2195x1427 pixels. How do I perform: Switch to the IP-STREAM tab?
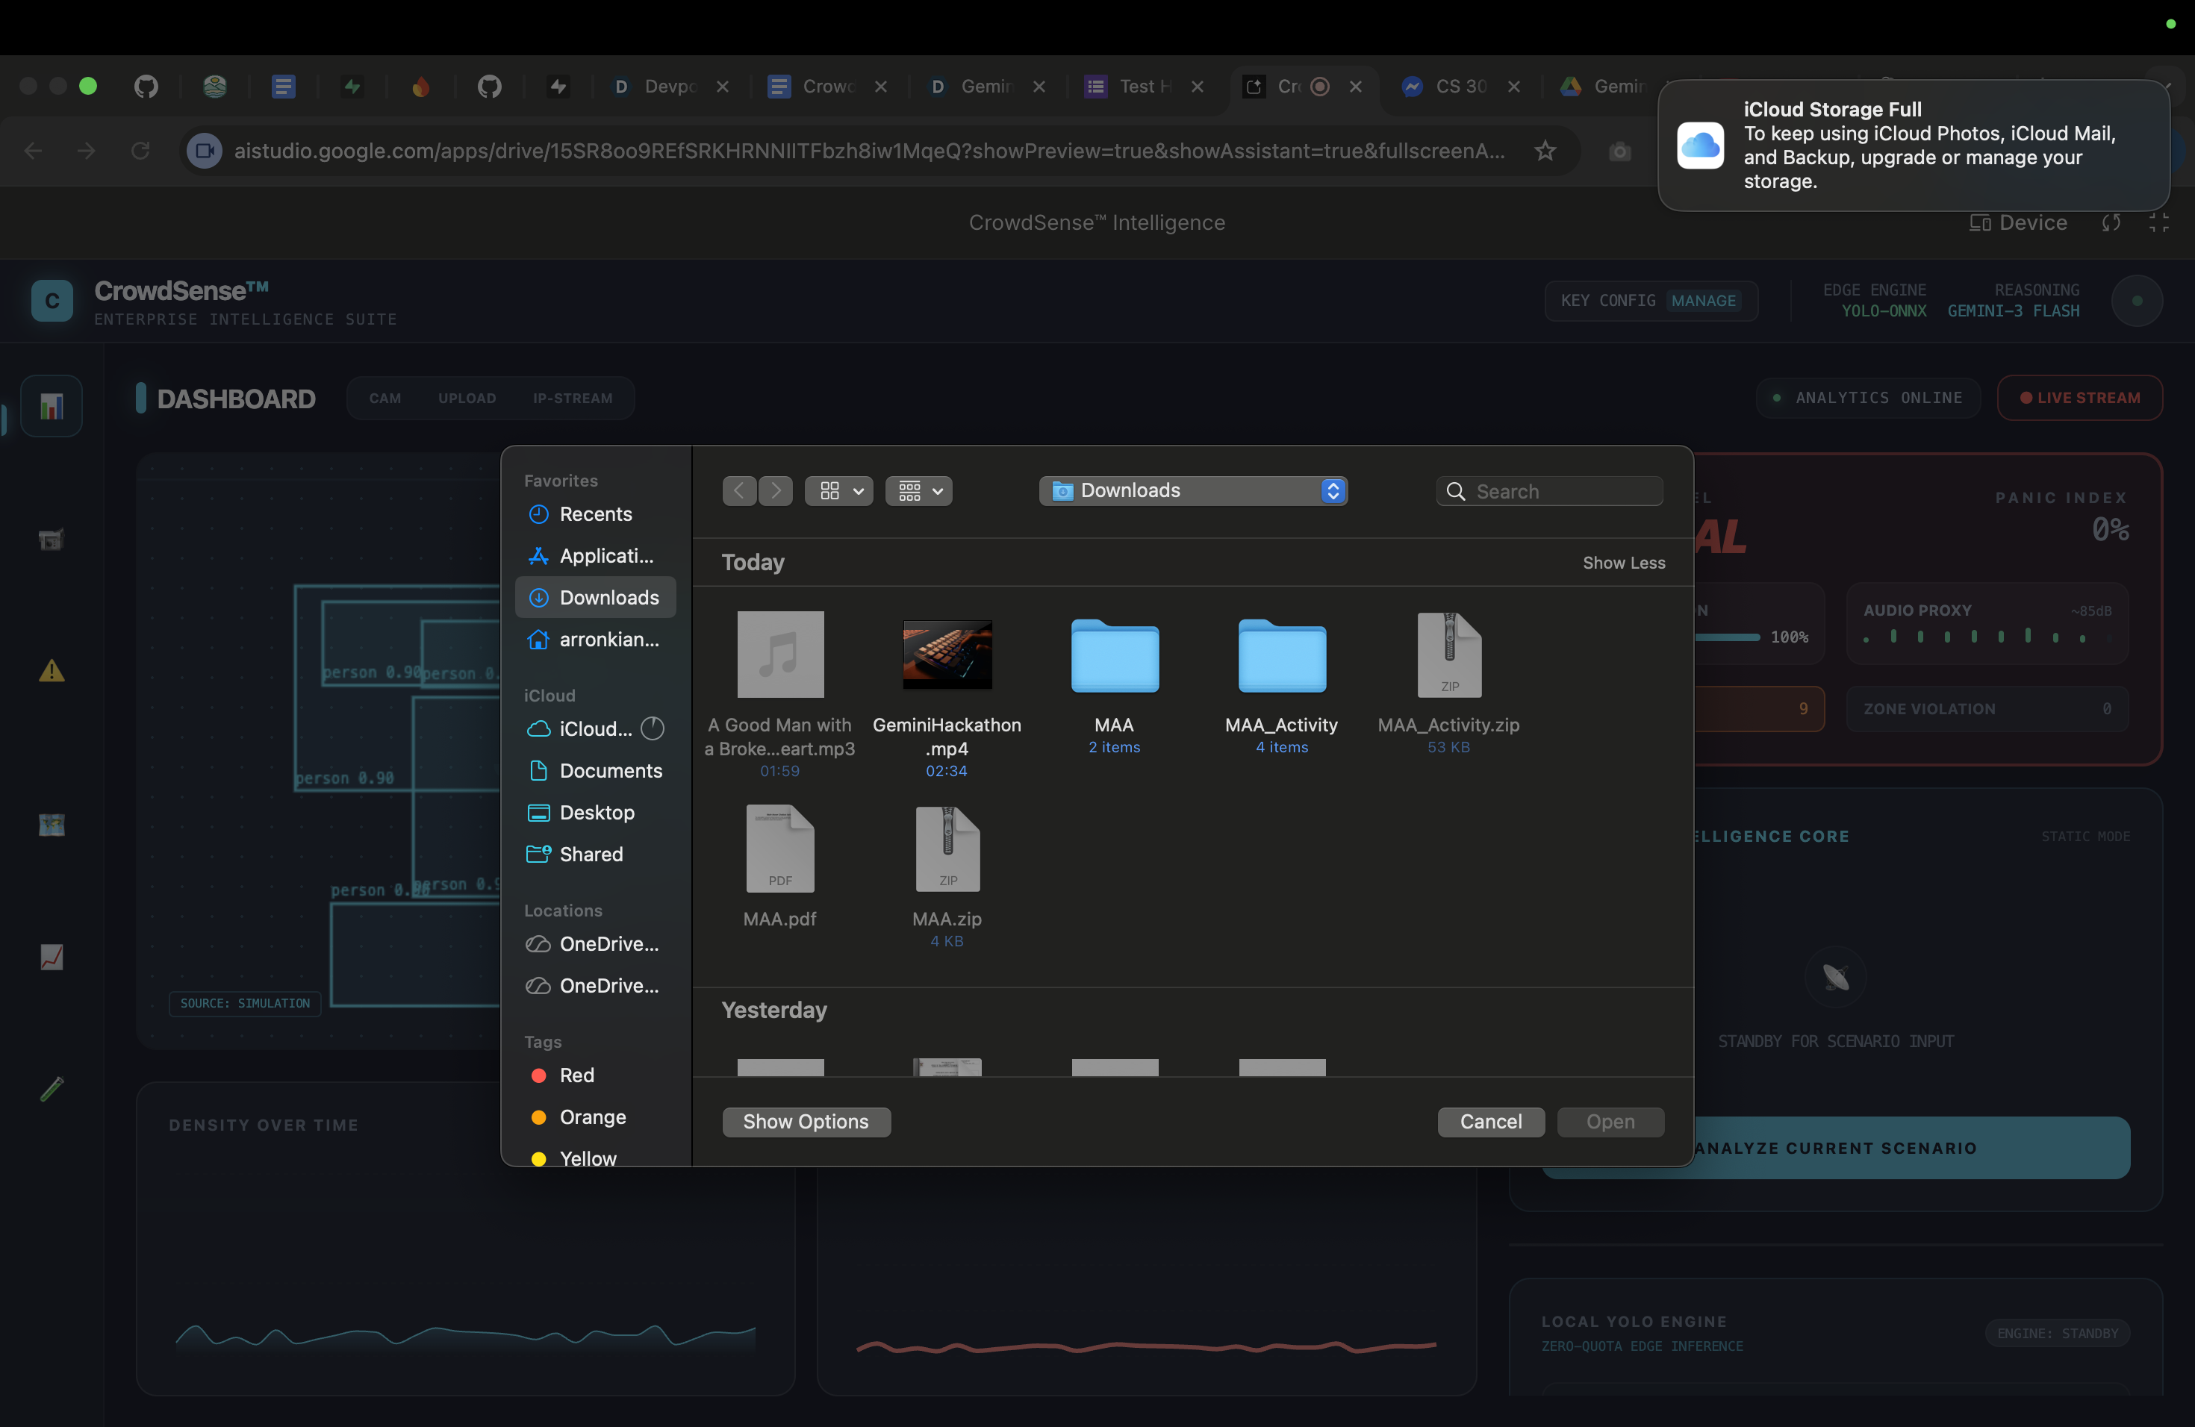[x=572, y=399]
